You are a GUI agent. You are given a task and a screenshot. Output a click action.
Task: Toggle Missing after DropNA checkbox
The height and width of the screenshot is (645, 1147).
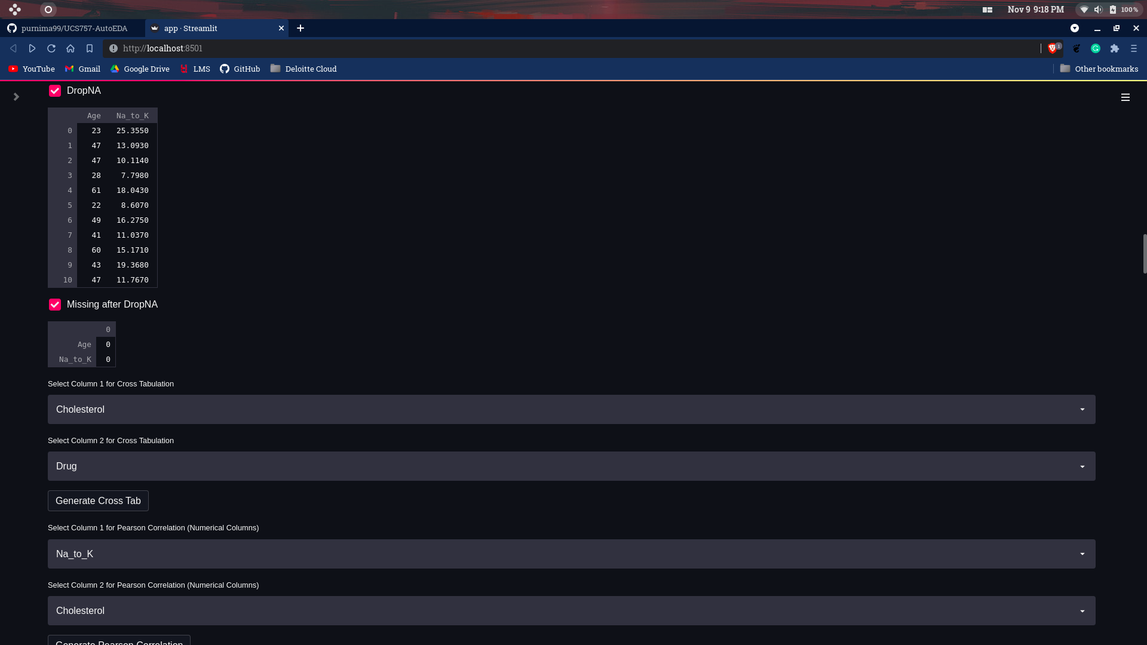pos(55,305)
